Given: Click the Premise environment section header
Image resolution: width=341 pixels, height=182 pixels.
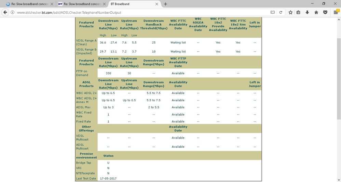Looking at the screenshot, I should tap(86, 156).
